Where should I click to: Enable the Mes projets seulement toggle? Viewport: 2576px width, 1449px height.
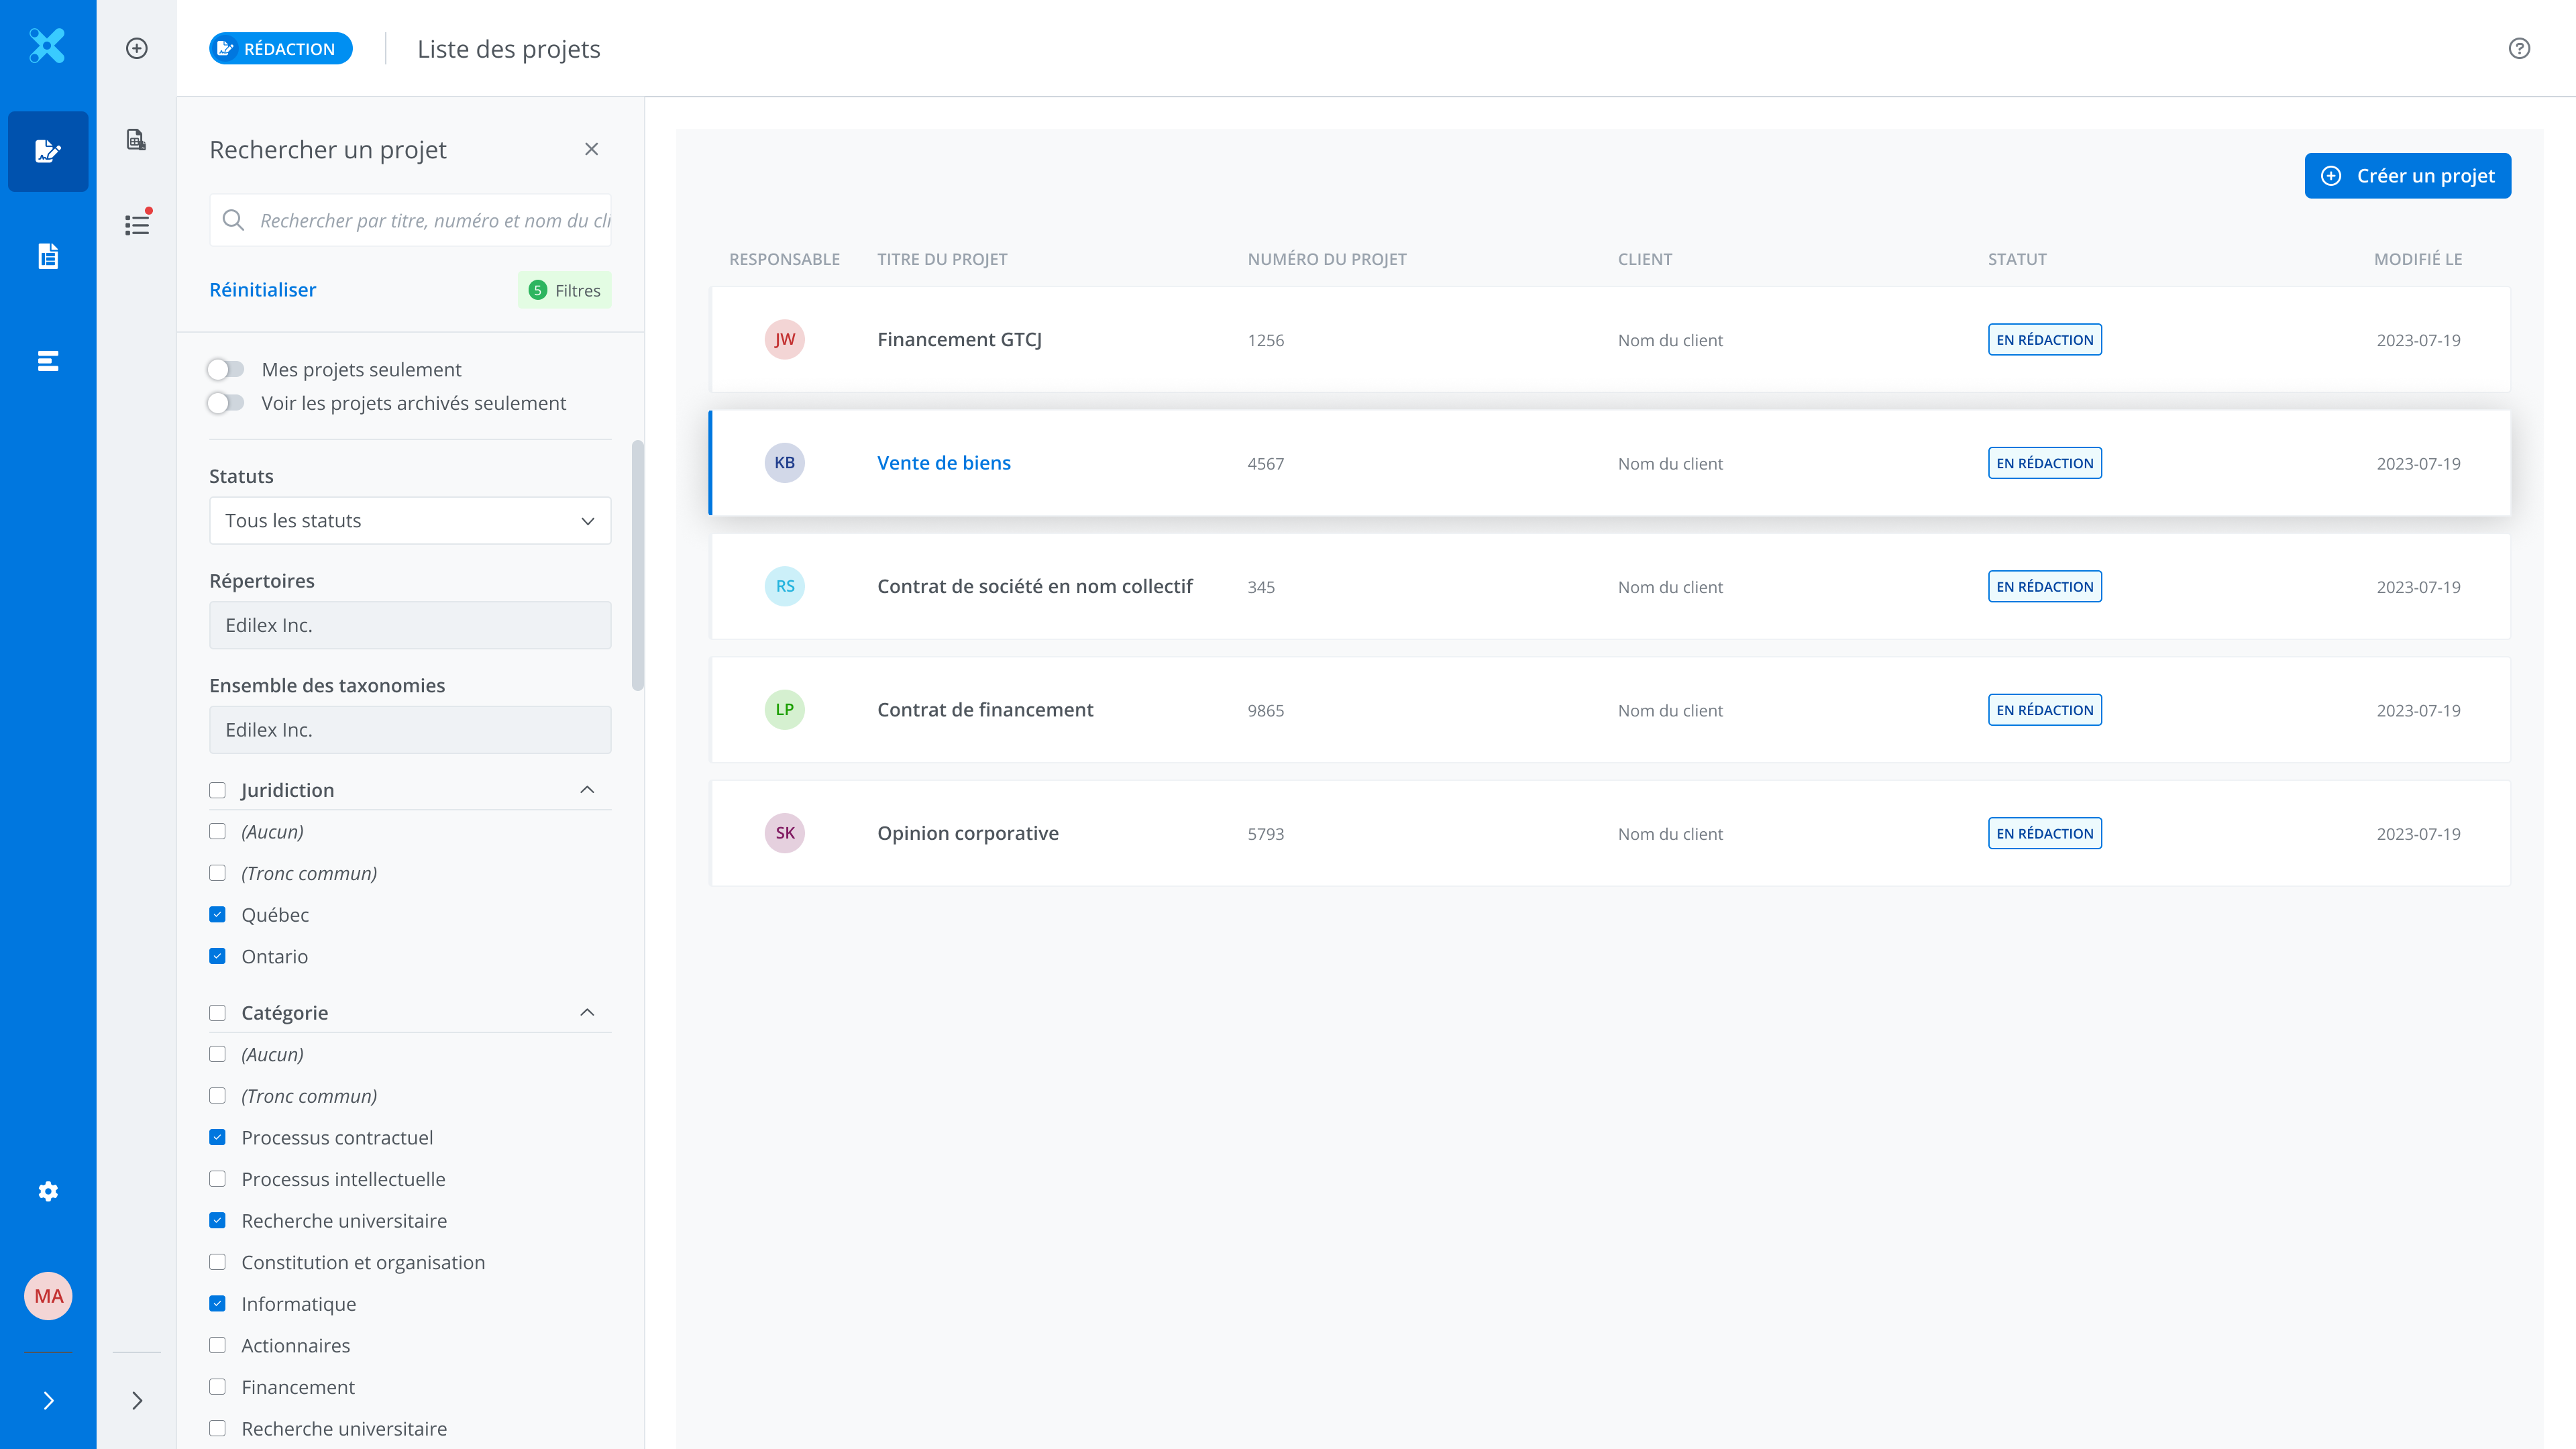226,369
